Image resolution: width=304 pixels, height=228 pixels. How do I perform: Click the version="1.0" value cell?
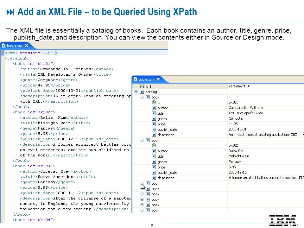pos(239,86)
